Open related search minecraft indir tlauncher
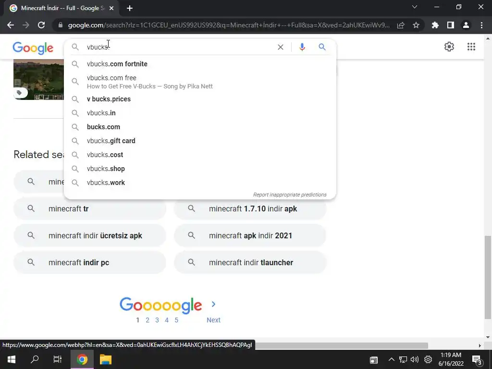This screenshot has width=492, height=369. coord(250,263)
